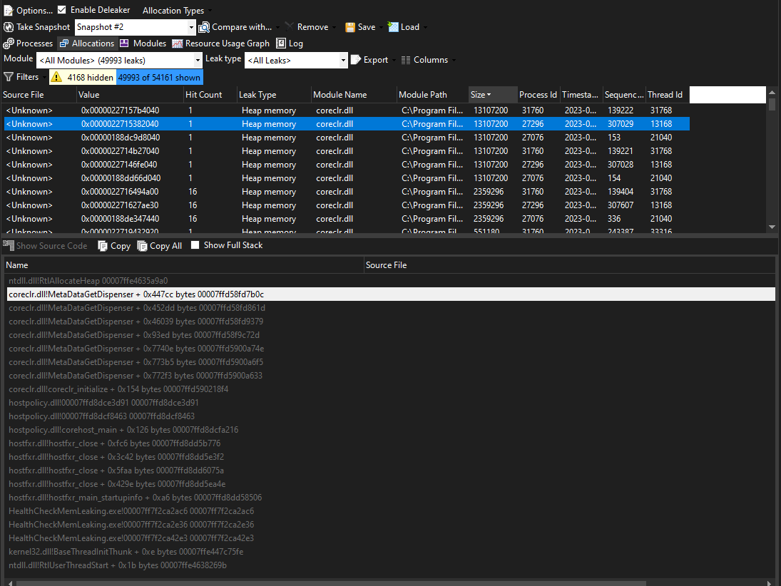
Task: Select row with value 0x00000188de347440
Action: [347, 219]
